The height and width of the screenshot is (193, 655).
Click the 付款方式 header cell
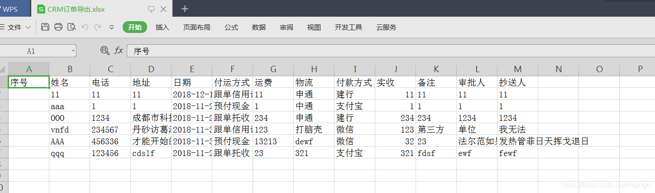[355, 83]
